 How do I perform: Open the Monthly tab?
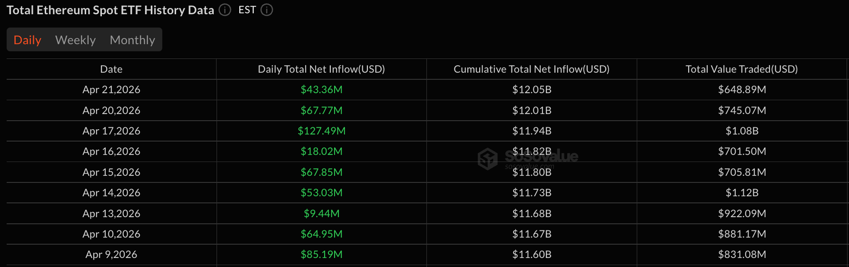[x=132, y=40]
